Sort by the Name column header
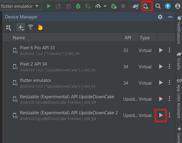Viewport: 182px width, 143px height. 68,38
